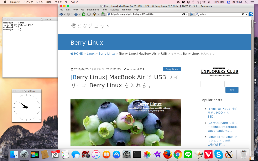Click the 僕とガジェット site title
Viewport: 258px width, 161px height.
[90, 26]
